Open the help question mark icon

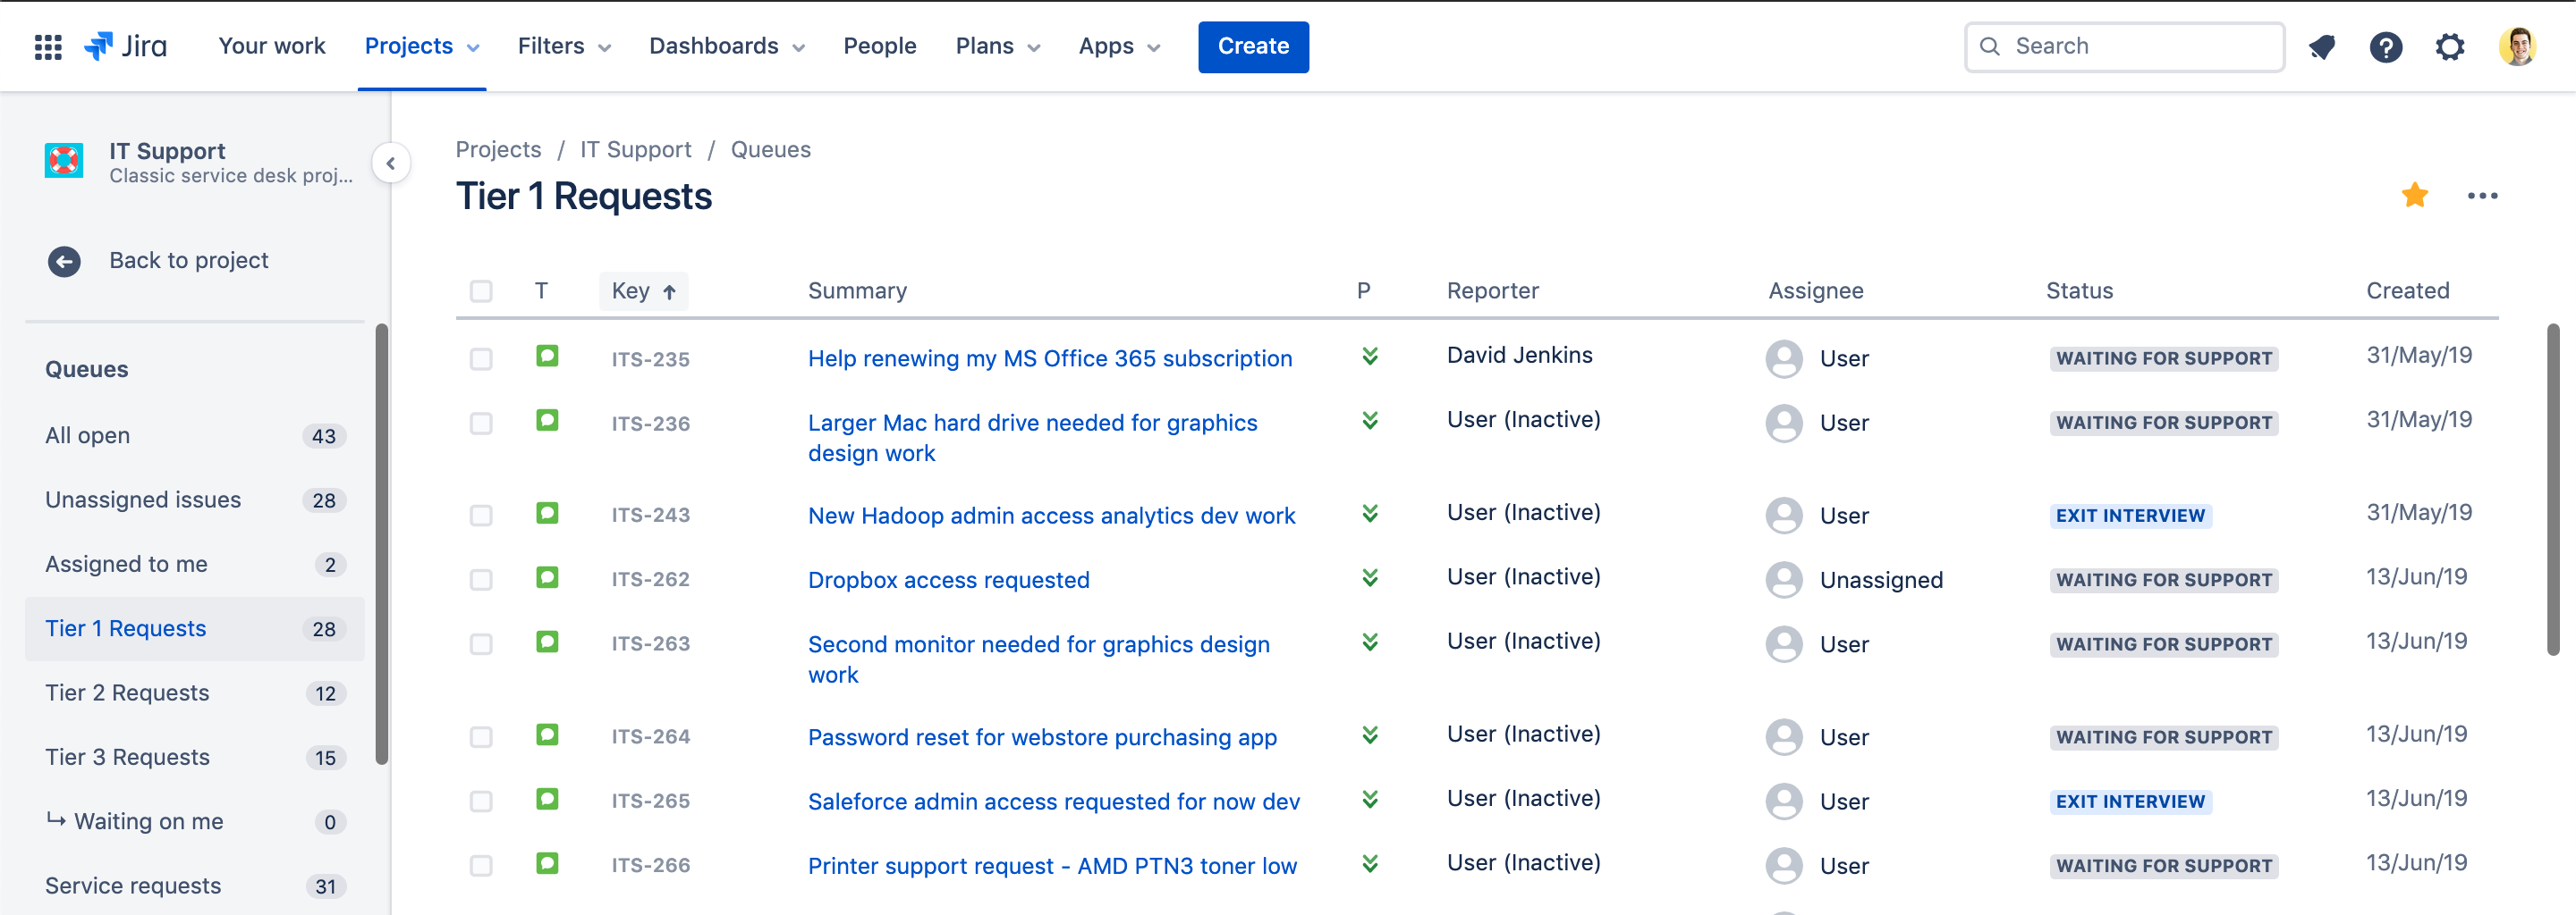point(2385,47)
